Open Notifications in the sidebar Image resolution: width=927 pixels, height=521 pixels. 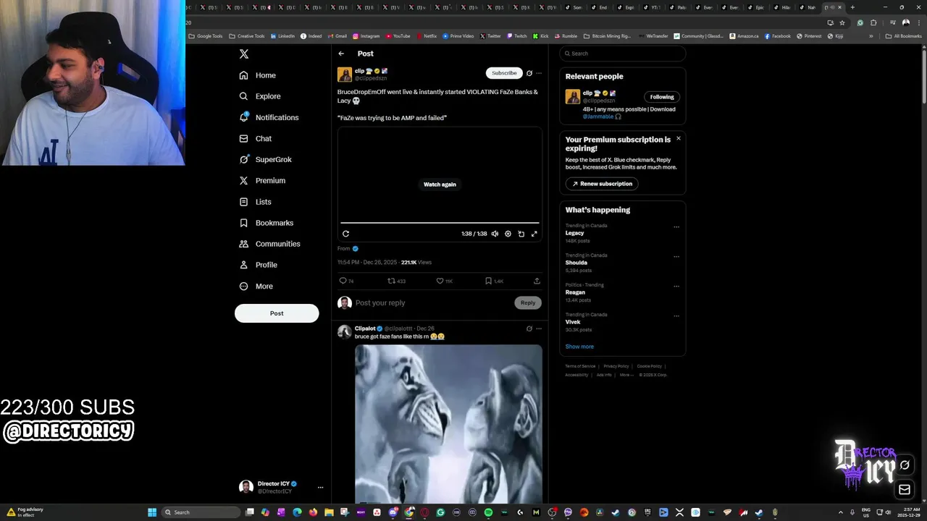[x=269, y=117]
